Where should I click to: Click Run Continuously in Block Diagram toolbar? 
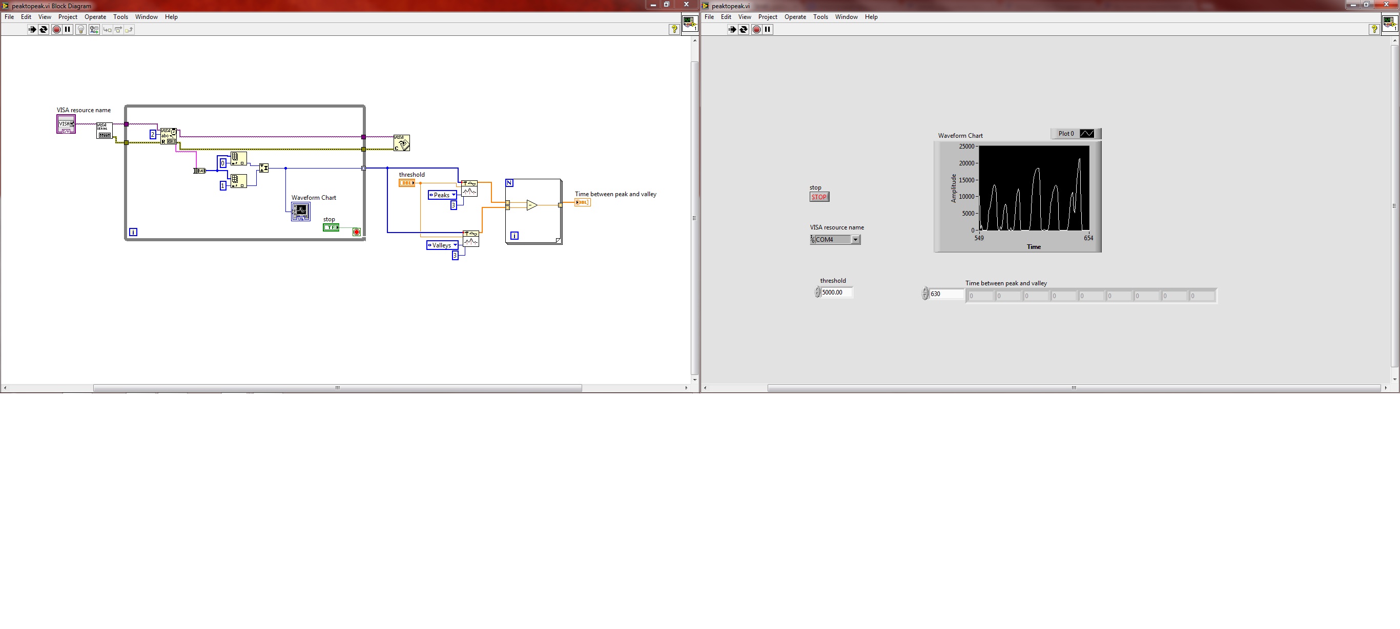[x=44, y=29]
